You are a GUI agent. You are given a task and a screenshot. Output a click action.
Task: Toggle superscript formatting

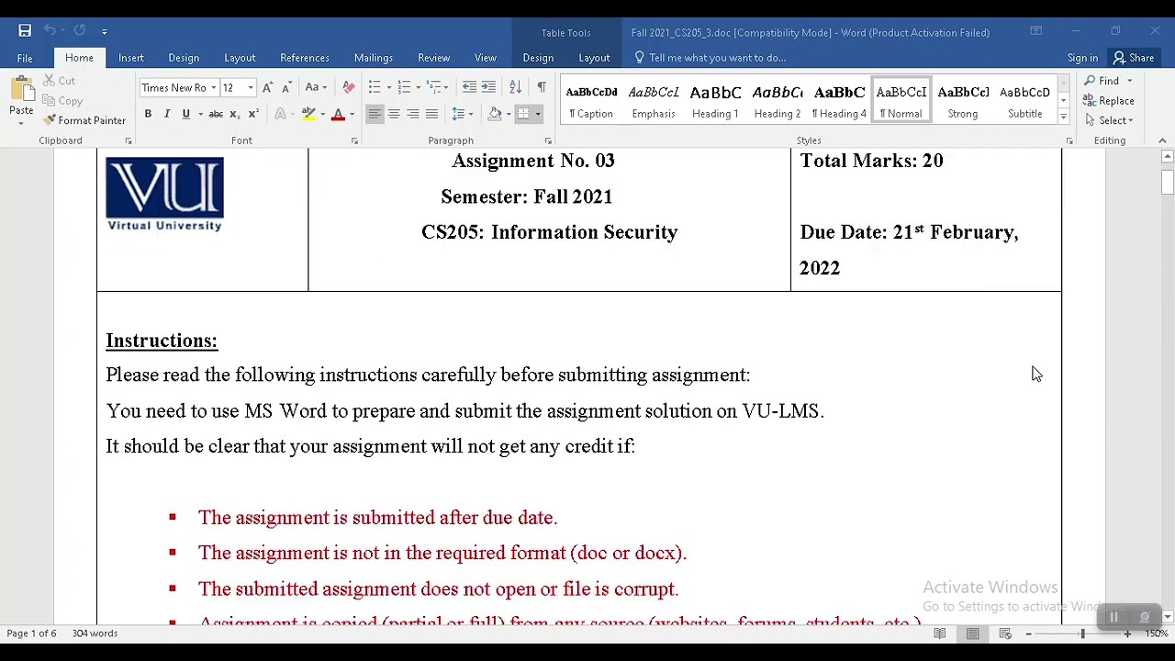[252, 114]
